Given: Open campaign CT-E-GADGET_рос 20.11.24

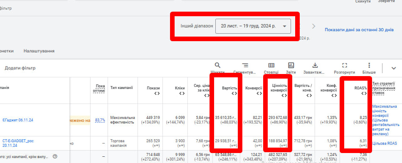Looking at the screenshot, I should point(18,143).
